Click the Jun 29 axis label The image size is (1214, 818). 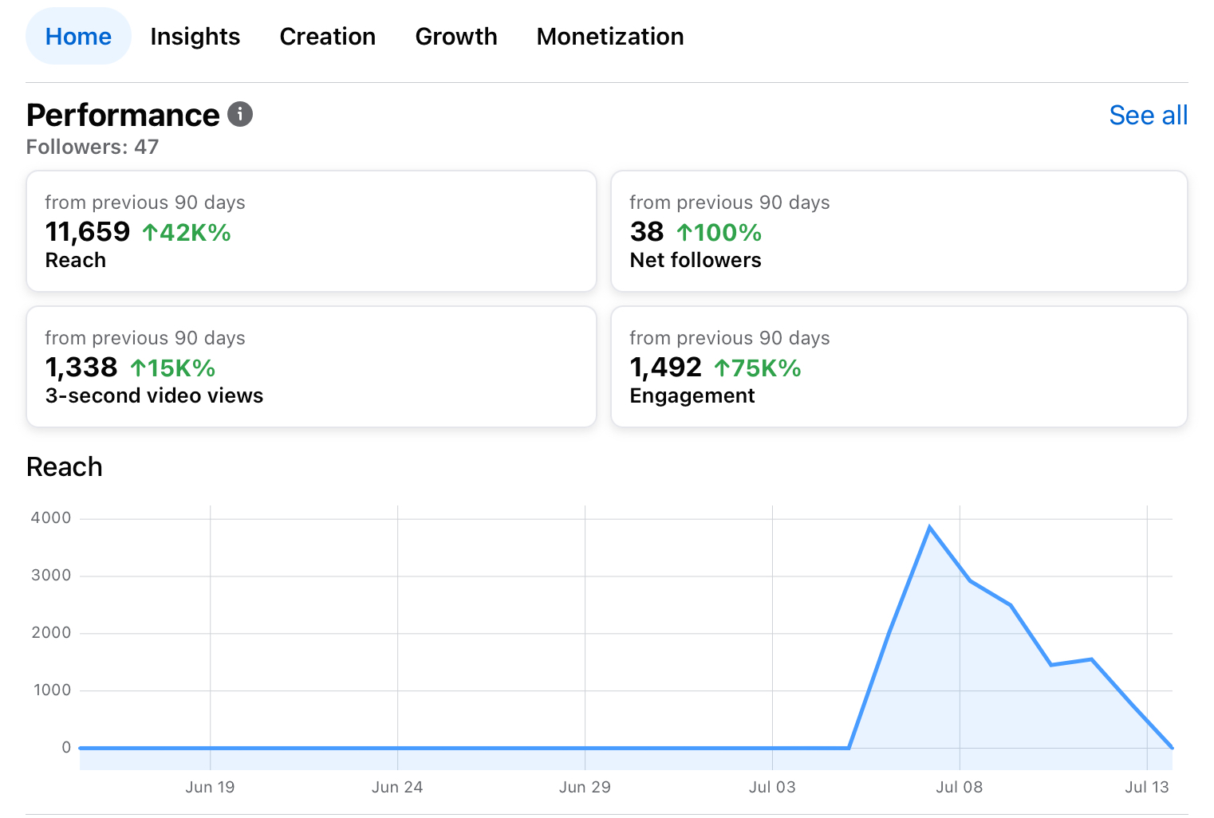(x=585, y=787)
